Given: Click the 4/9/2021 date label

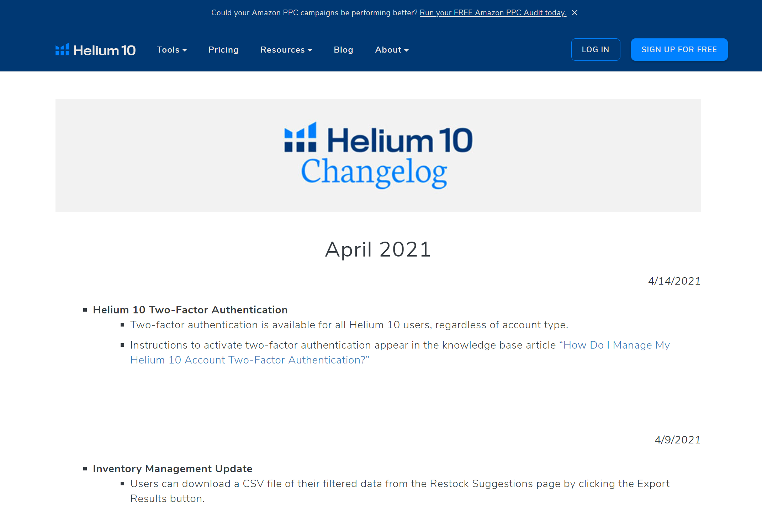Looking at the screenshot, I should [x=677, y=440].
